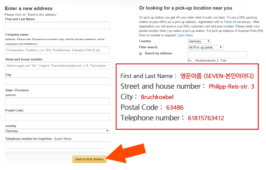Click the Enter a new address heading
Image resolution: width=266 pixels, height=170 pixels.
pyautogui.click(x=29, y=9)
